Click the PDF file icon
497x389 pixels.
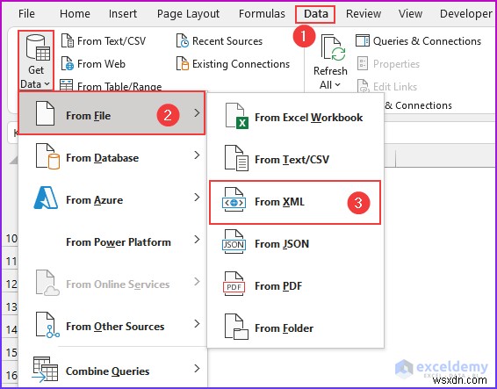pyautogui.click(x=234, y=284)
